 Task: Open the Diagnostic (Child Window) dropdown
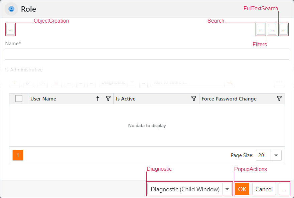[227, 189]
